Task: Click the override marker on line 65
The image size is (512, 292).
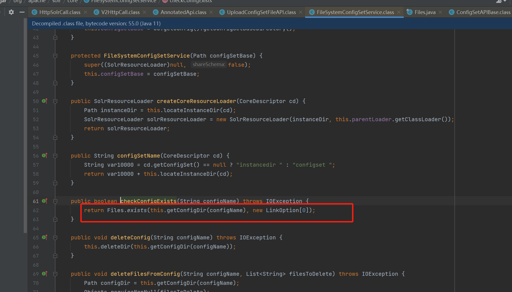Action: point(45,237)
